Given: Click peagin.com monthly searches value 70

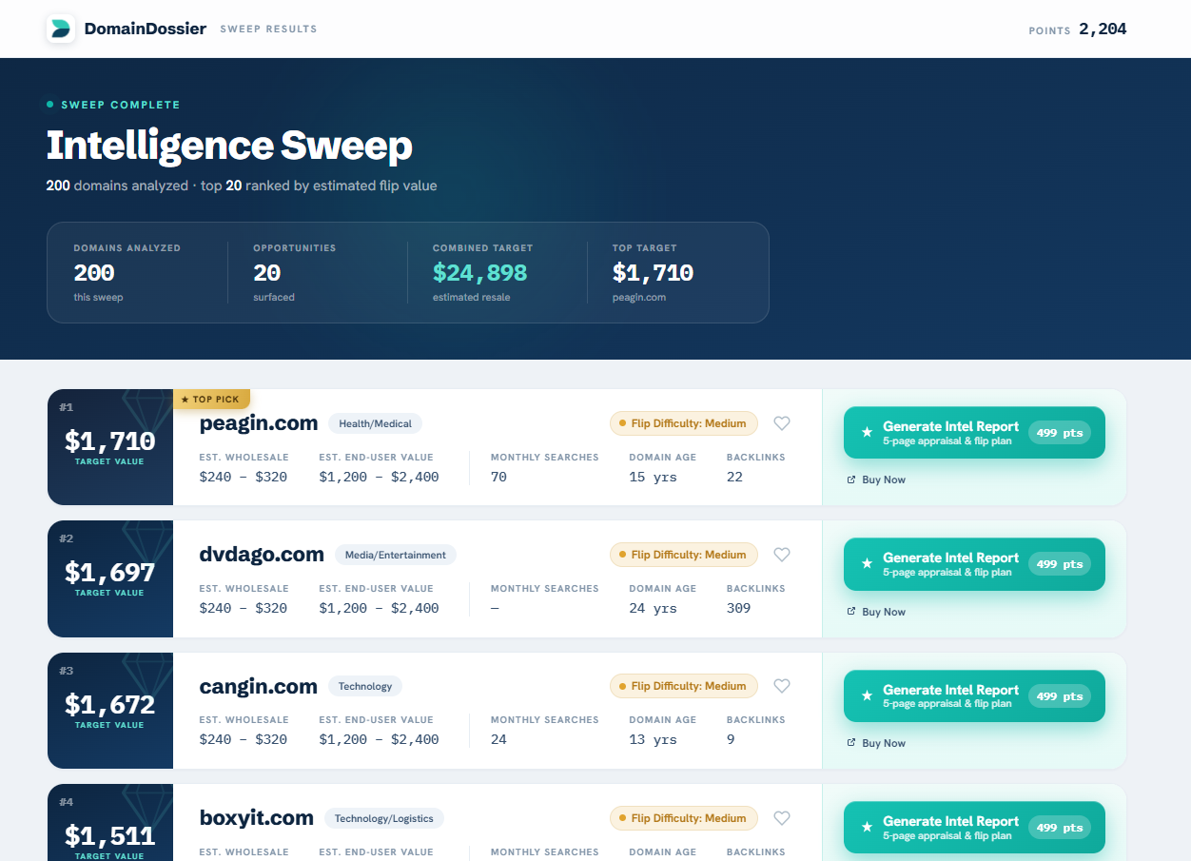Looking at the screenshot, I should 498,477.
